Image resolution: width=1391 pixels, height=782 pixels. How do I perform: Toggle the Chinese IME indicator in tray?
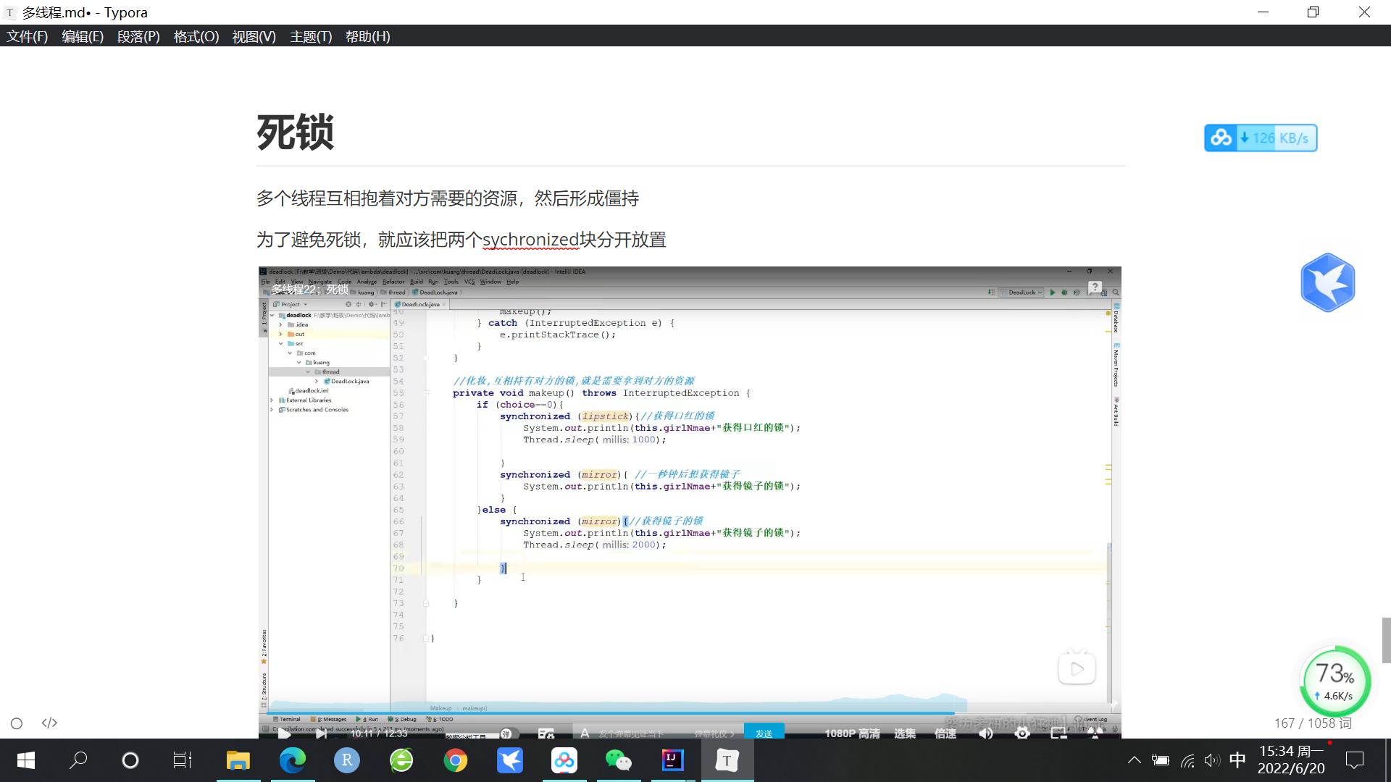click(1237, 760)
